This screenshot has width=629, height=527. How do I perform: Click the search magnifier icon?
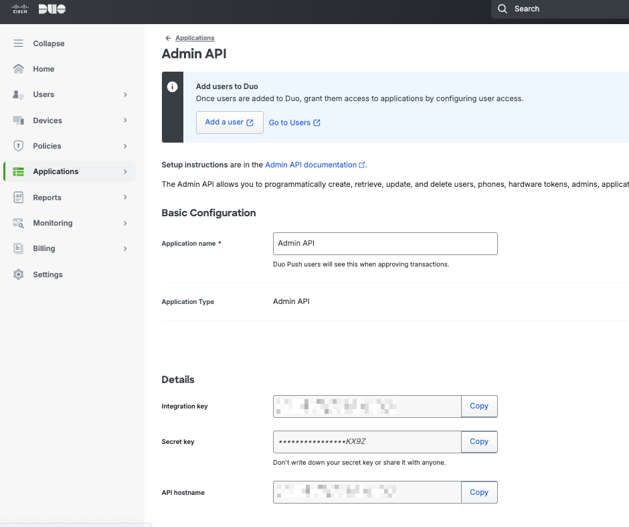click(x=501, y=9)
